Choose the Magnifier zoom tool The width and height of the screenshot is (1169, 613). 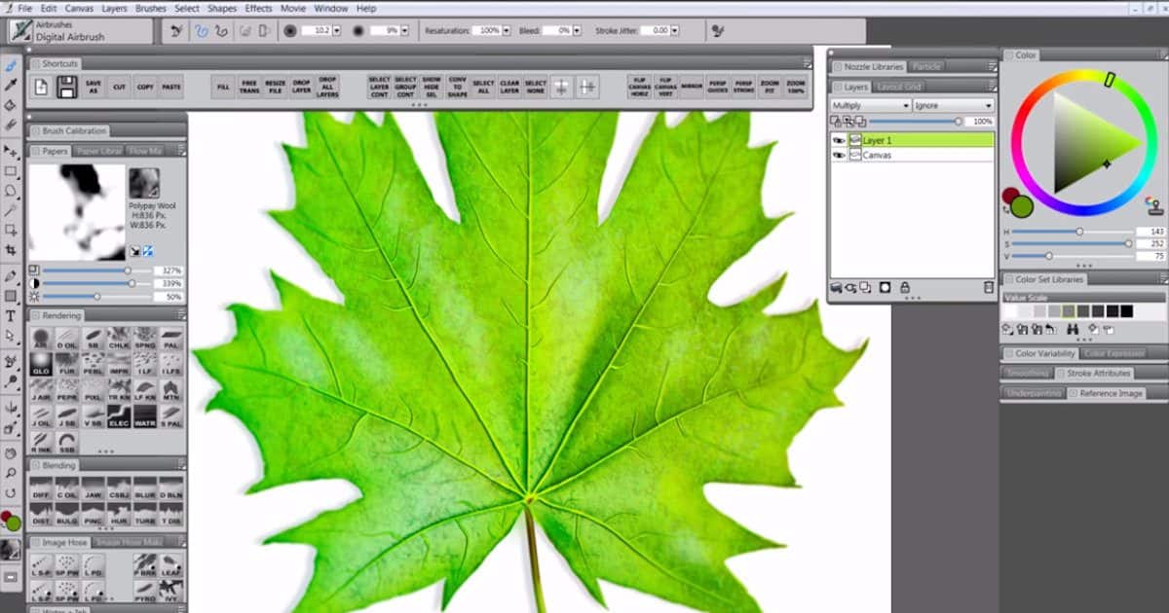point(11,473)
